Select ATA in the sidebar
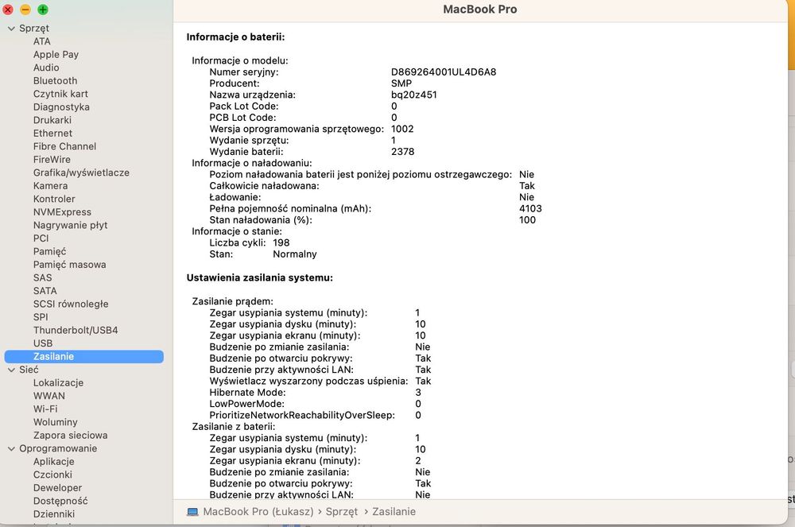Image resolution: width=795 pixels, height=527 pixels. click(41, 41)
